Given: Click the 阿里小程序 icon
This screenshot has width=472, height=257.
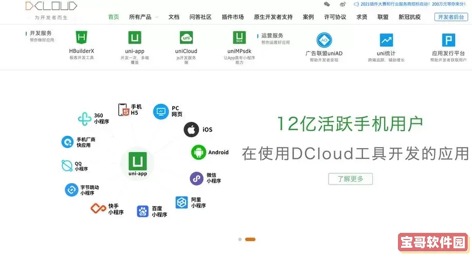Looking at the screenshot, I should pyautogui.click(x=181, y=202).
